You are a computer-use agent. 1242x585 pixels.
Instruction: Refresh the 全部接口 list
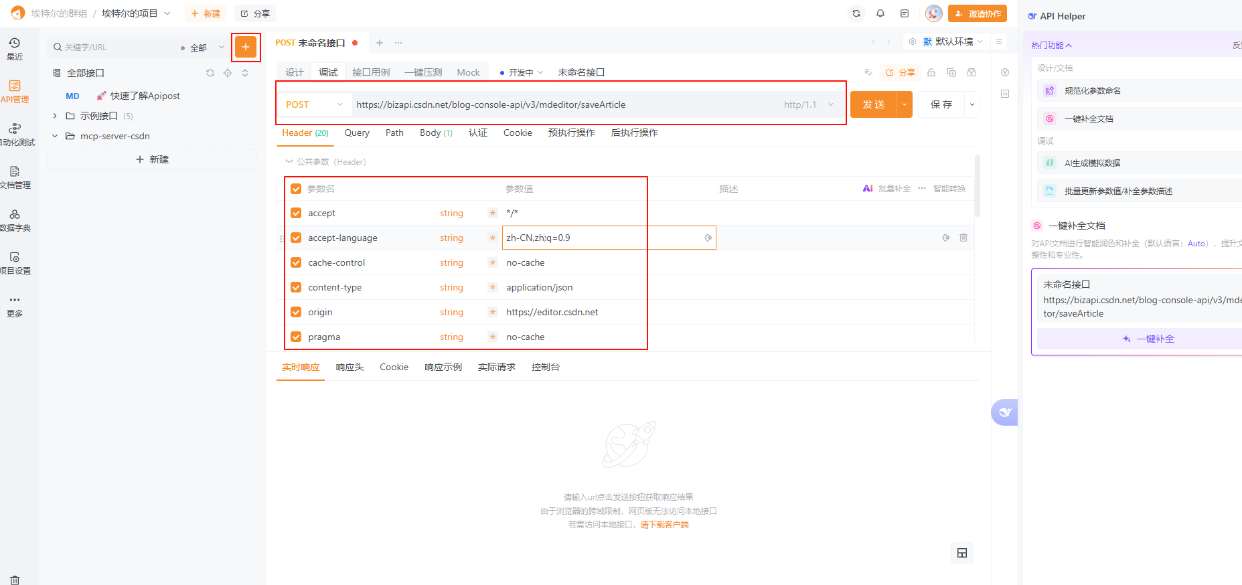(210, 73)
